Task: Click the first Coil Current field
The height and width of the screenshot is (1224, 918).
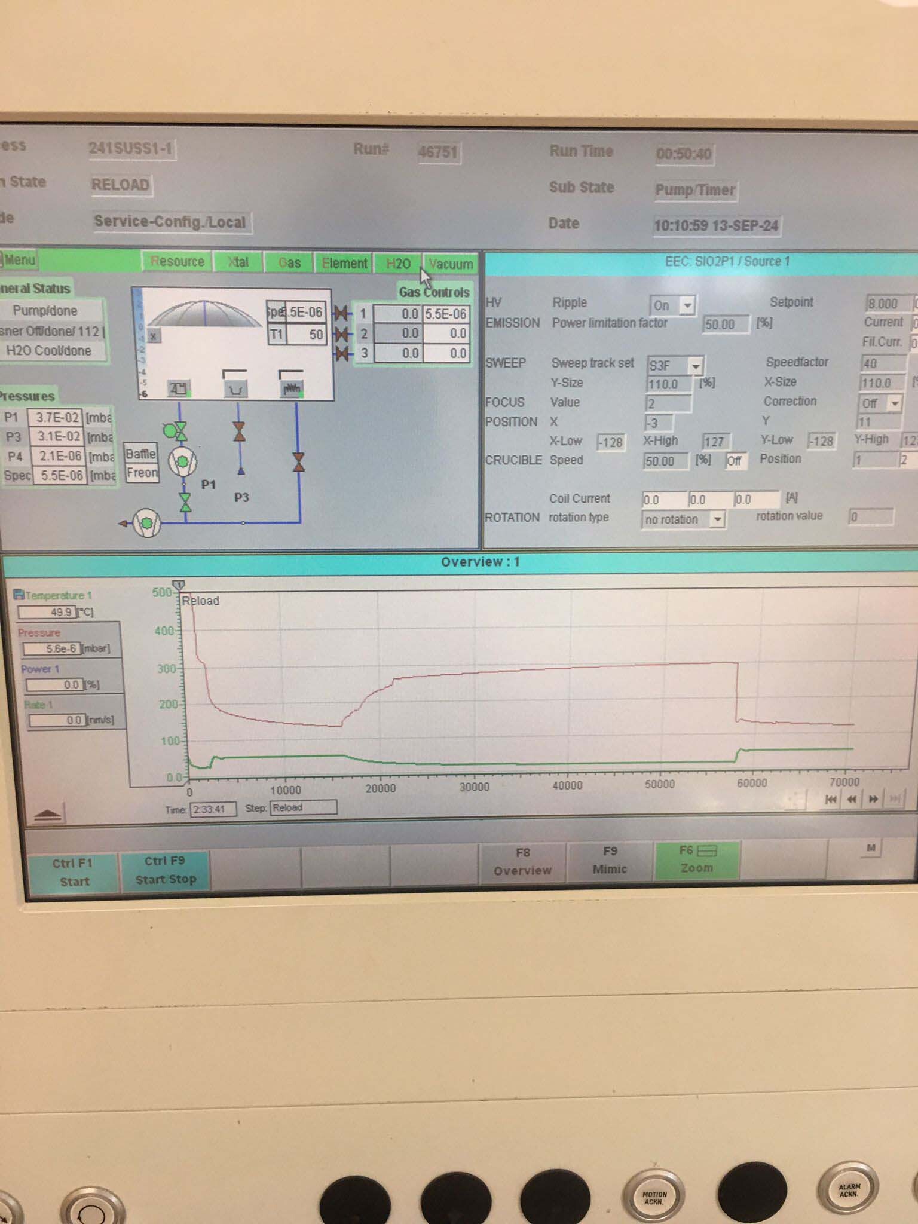Action: pos(665,500)
